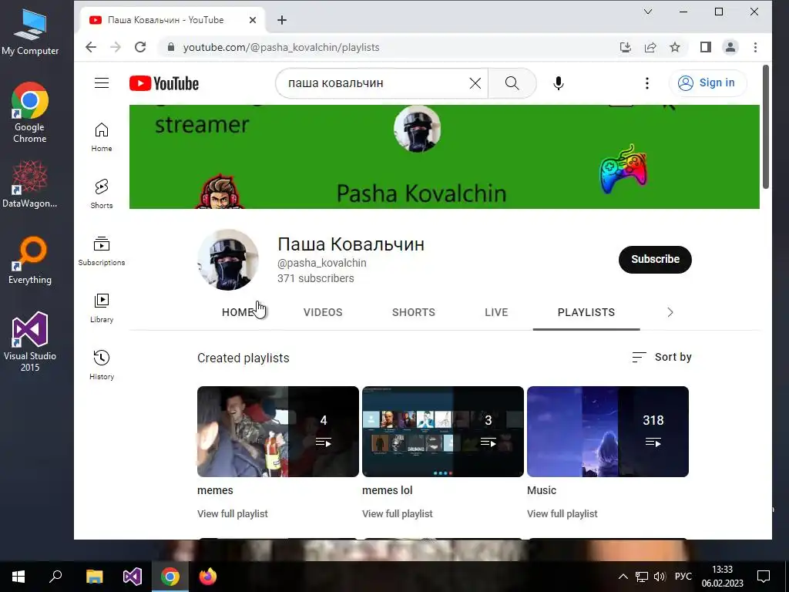Open Library in YouTube sidebar

pos(102,308)
